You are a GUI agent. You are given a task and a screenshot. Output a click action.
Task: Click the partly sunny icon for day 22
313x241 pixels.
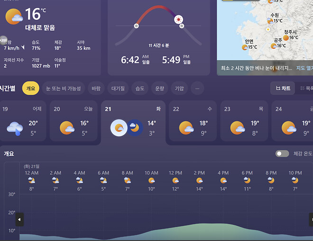coord(186,128)
